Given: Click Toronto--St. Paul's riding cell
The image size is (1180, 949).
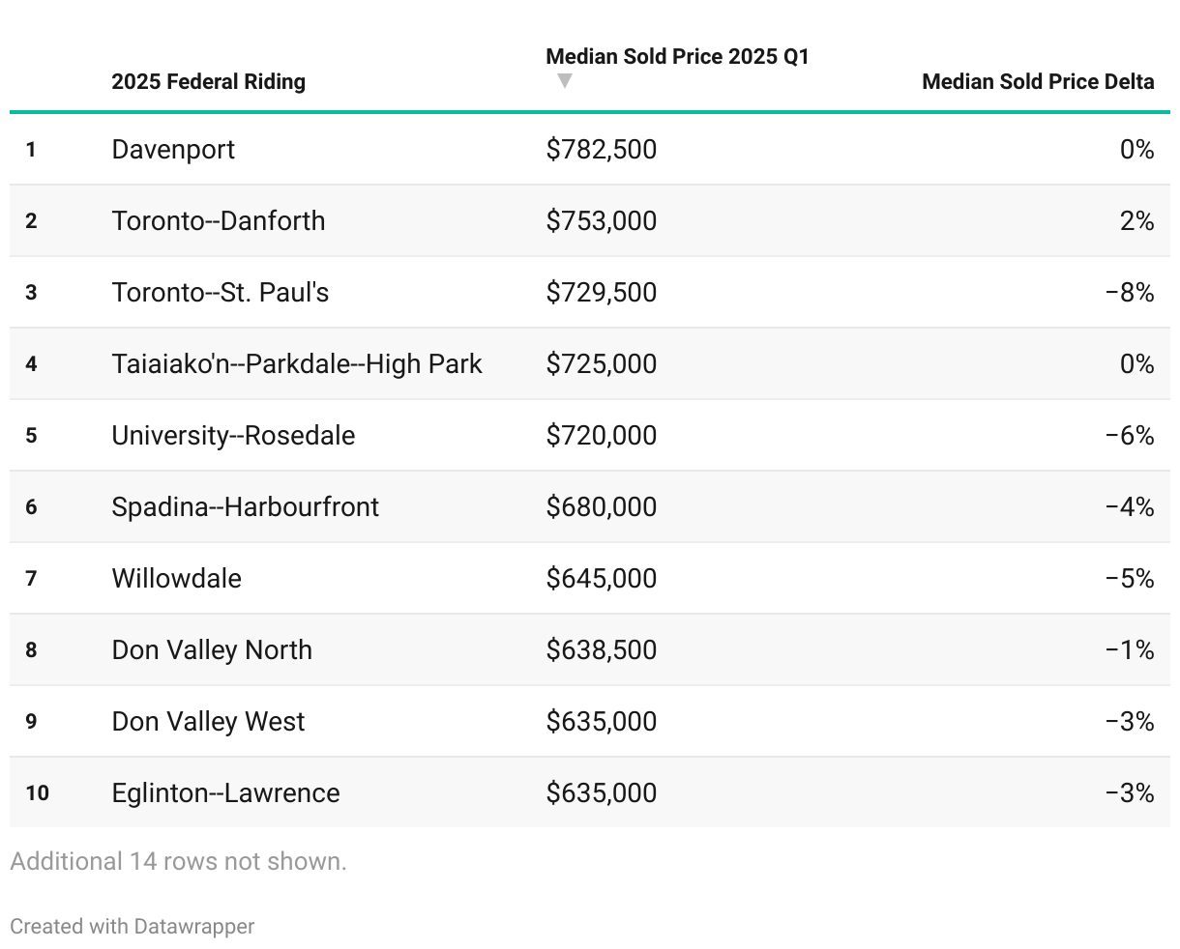Looking at the screenshot, I should tap(221, 292).
